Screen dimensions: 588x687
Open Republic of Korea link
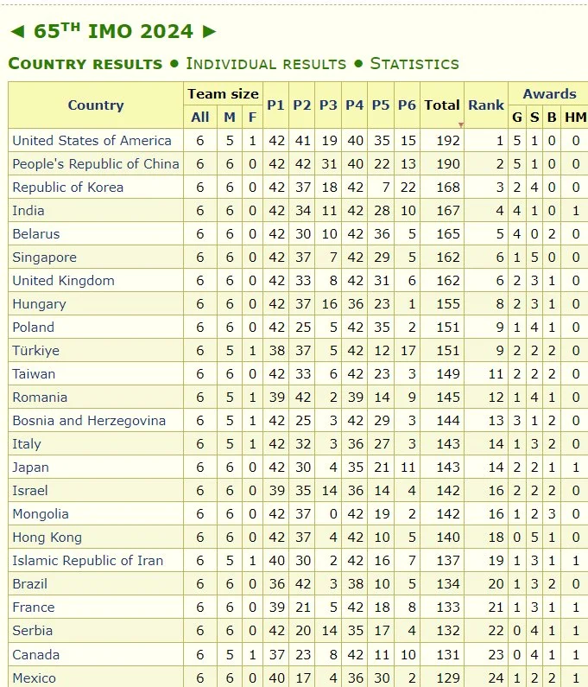click(x=68, y=187)
